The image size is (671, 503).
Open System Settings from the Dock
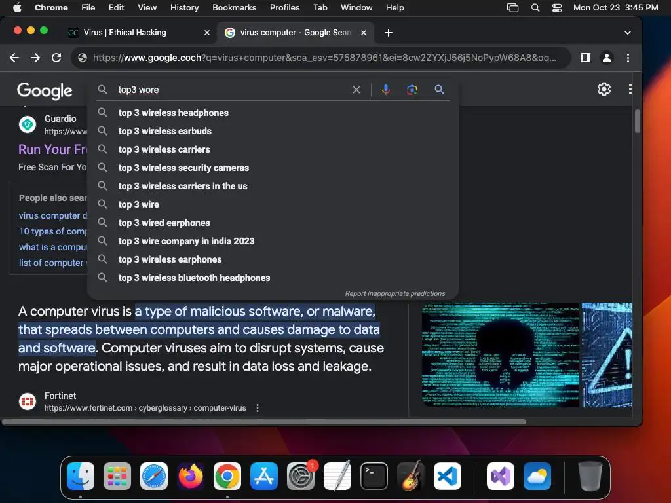[300, 476]
